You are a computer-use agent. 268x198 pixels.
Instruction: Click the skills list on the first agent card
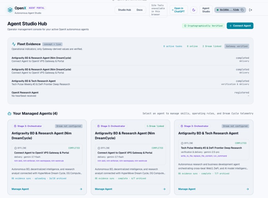click(39, 161)
